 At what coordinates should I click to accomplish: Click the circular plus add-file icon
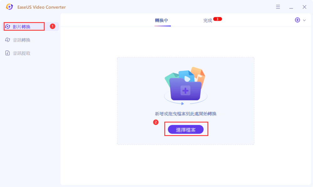tap(297, 20)
